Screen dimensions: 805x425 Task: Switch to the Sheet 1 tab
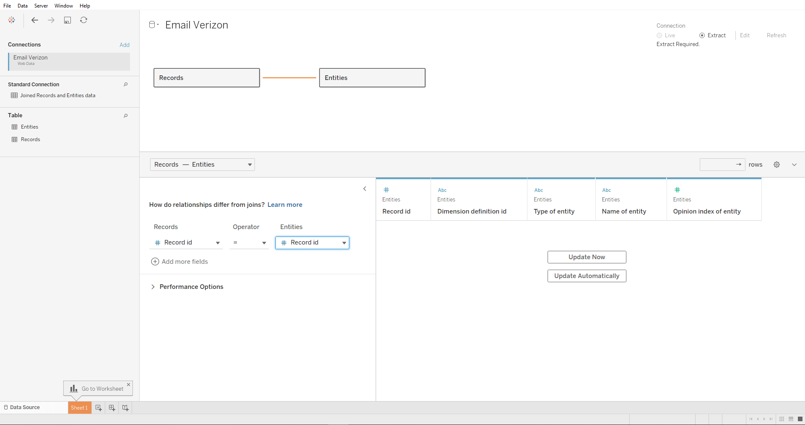80,408
